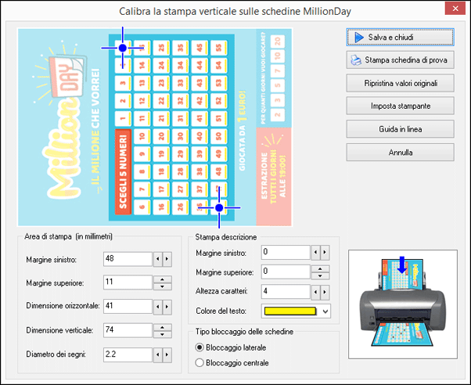Click right arrow next to Dimensione orizzontale
This screenshot has height=385, width=471.
pos(167,306)
